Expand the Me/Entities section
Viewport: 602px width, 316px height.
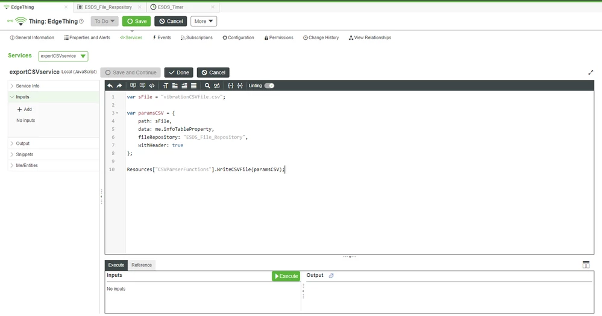pos(54,165)
